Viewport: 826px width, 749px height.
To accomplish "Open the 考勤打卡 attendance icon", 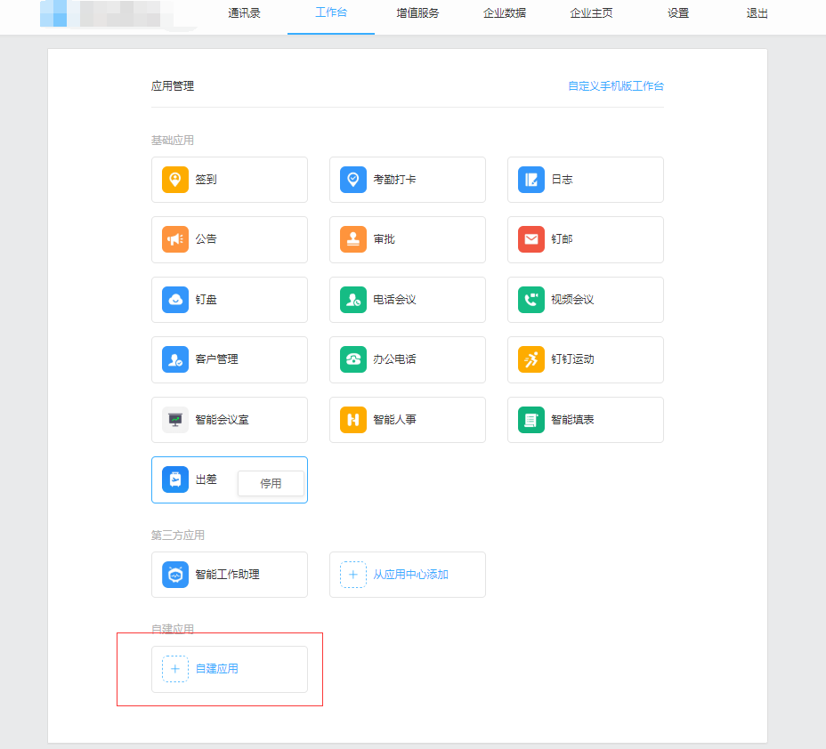I will (353, 180).
